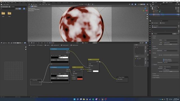Toggle eye icon for Collection row
Image resolution: width=180 pixels, height=101 pixels.
[177, 9]
